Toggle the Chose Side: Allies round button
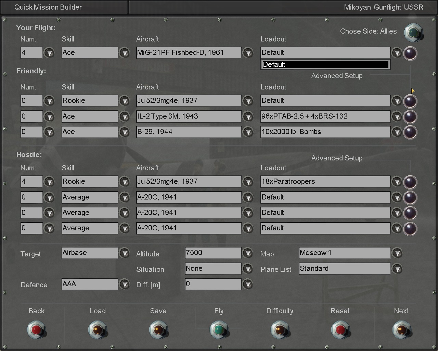Screen dimensions: 438x351 pos(413,33)
